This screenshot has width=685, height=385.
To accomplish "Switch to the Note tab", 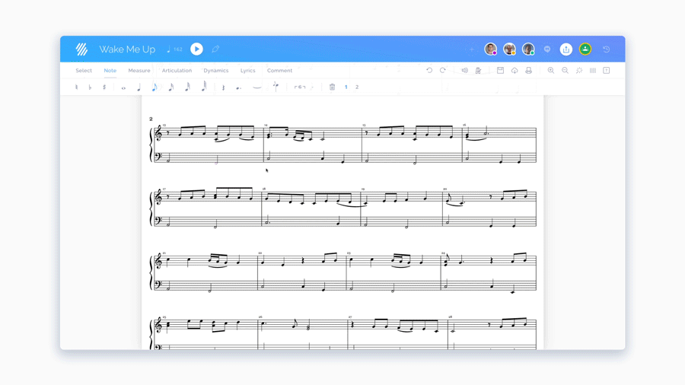I will tap(110, 70).
